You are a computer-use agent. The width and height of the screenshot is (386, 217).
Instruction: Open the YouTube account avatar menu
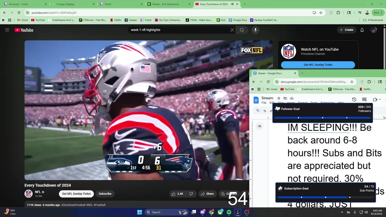(374, 30)
